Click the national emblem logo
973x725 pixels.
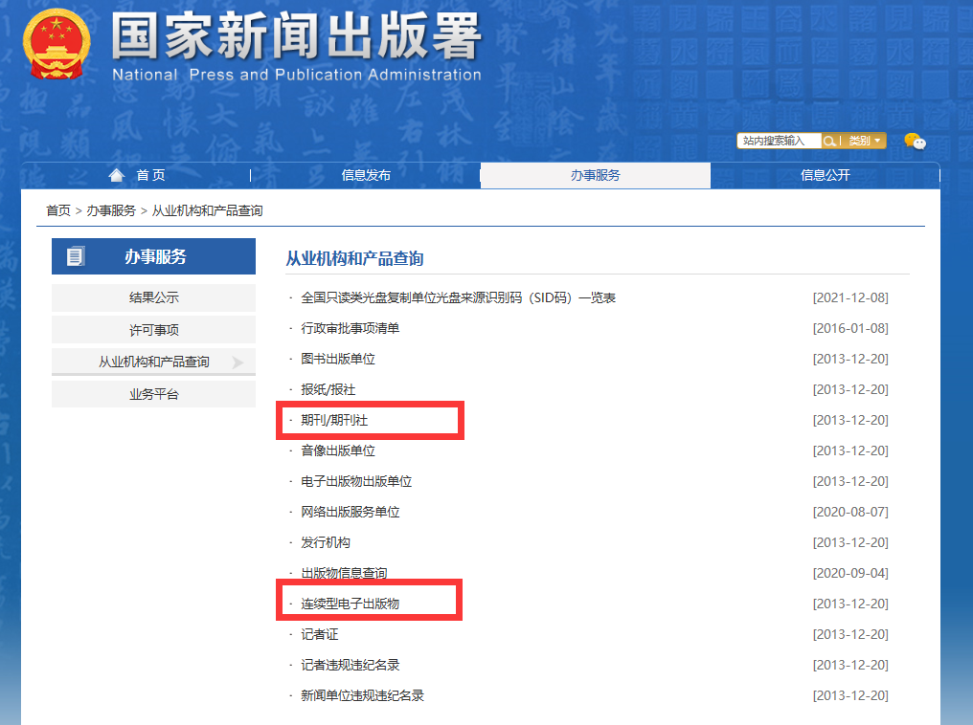[x=57, y=44]
